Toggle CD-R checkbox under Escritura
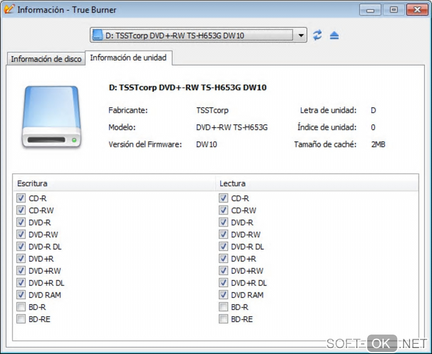432x354 pixels. (x=21, y=198)
